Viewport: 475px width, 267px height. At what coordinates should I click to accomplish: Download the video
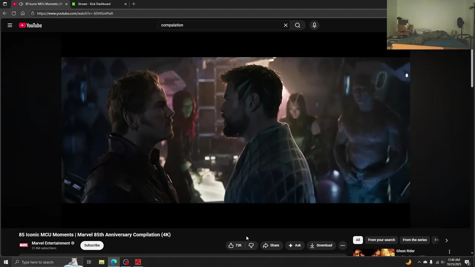pyautogui.click(x=321, y=245)
